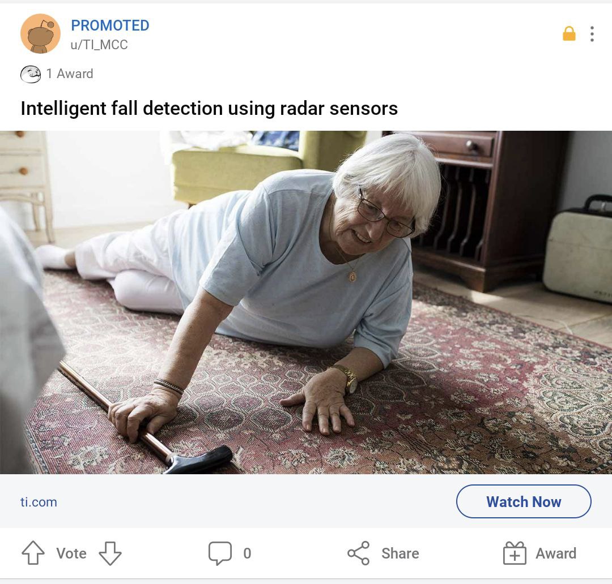The width and height of the screenshot is (612, 584).
Task: Open the three-dot overflow menu
Action: (592, 34)
